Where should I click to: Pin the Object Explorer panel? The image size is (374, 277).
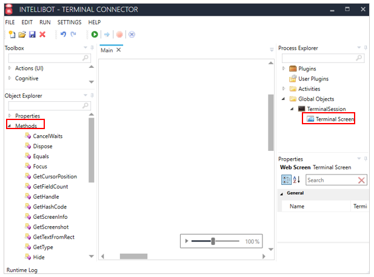tap(92, 96)
